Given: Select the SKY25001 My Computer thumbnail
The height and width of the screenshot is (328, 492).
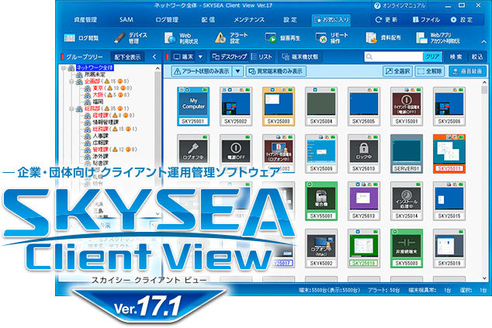Looking at the screenshot, I should [x=192, y=105].
